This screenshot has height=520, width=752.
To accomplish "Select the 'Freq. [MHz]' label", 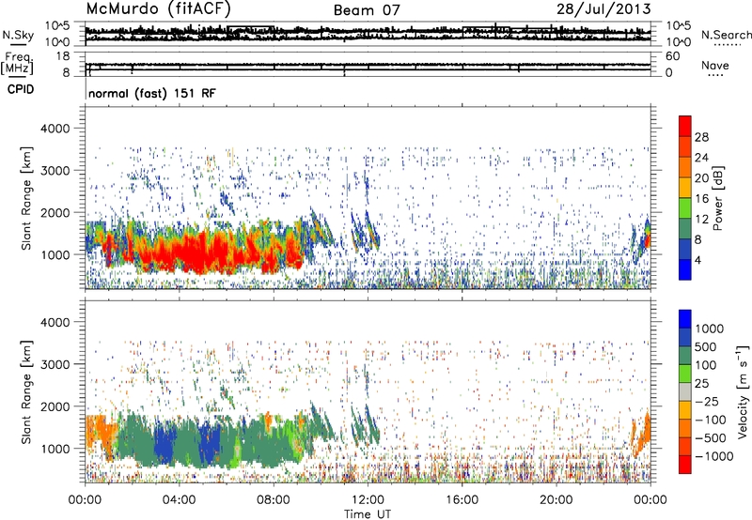I will [x=17, y=64].
